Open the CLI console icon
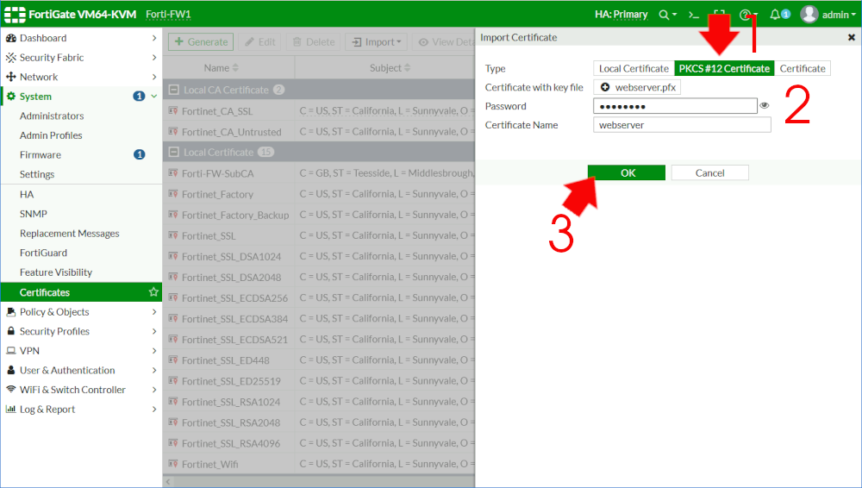 pos(692,15)
